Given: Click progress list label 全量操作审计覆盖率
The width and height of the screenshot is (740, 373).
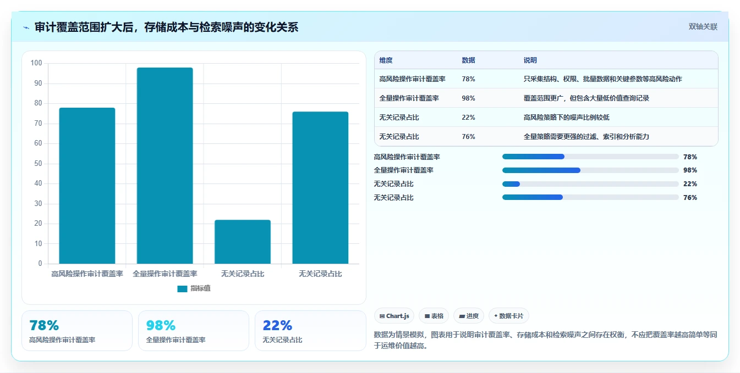Looking at the screenshot, I should [404, 170].
